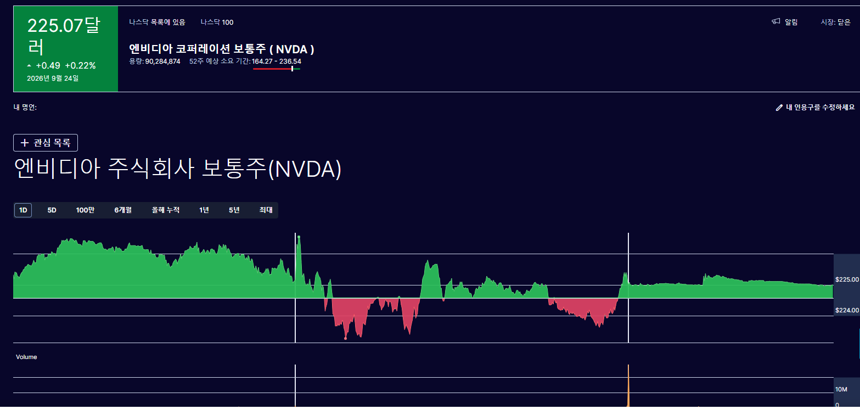Add stock with 관심 목록 button
860x409 pixels.
(46, 143)
